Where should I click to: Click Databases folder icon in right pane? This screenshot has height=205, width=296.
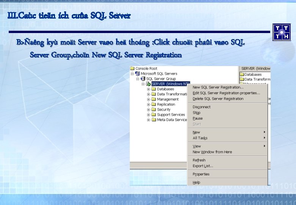(x=242, y=74)
